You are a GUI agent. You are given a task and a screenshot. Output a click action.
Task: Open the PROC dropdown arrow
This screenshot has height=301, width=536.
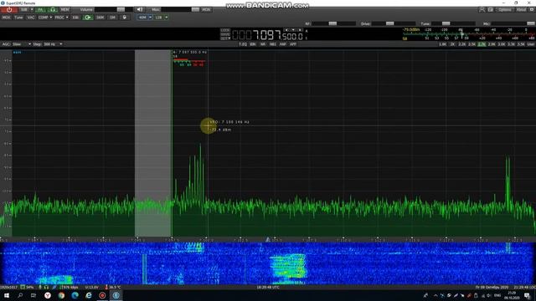(x=67, y=17)
